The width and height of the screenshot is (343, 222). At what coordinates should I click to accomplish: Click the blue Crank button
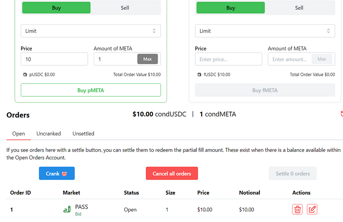[57, 173]
